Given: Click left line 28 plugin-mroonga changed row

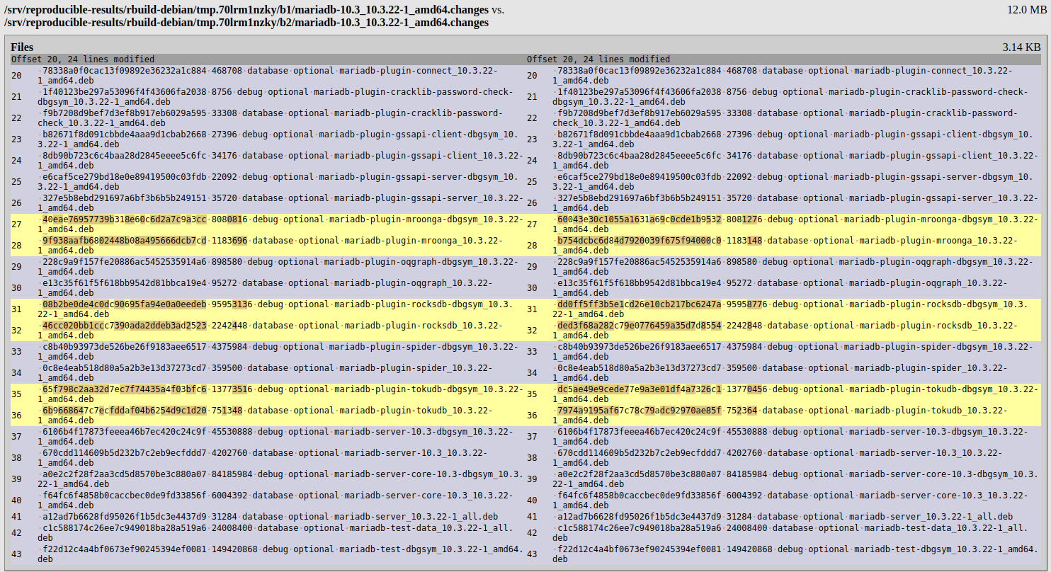Looking at the screenshot, I should point(280,246).
